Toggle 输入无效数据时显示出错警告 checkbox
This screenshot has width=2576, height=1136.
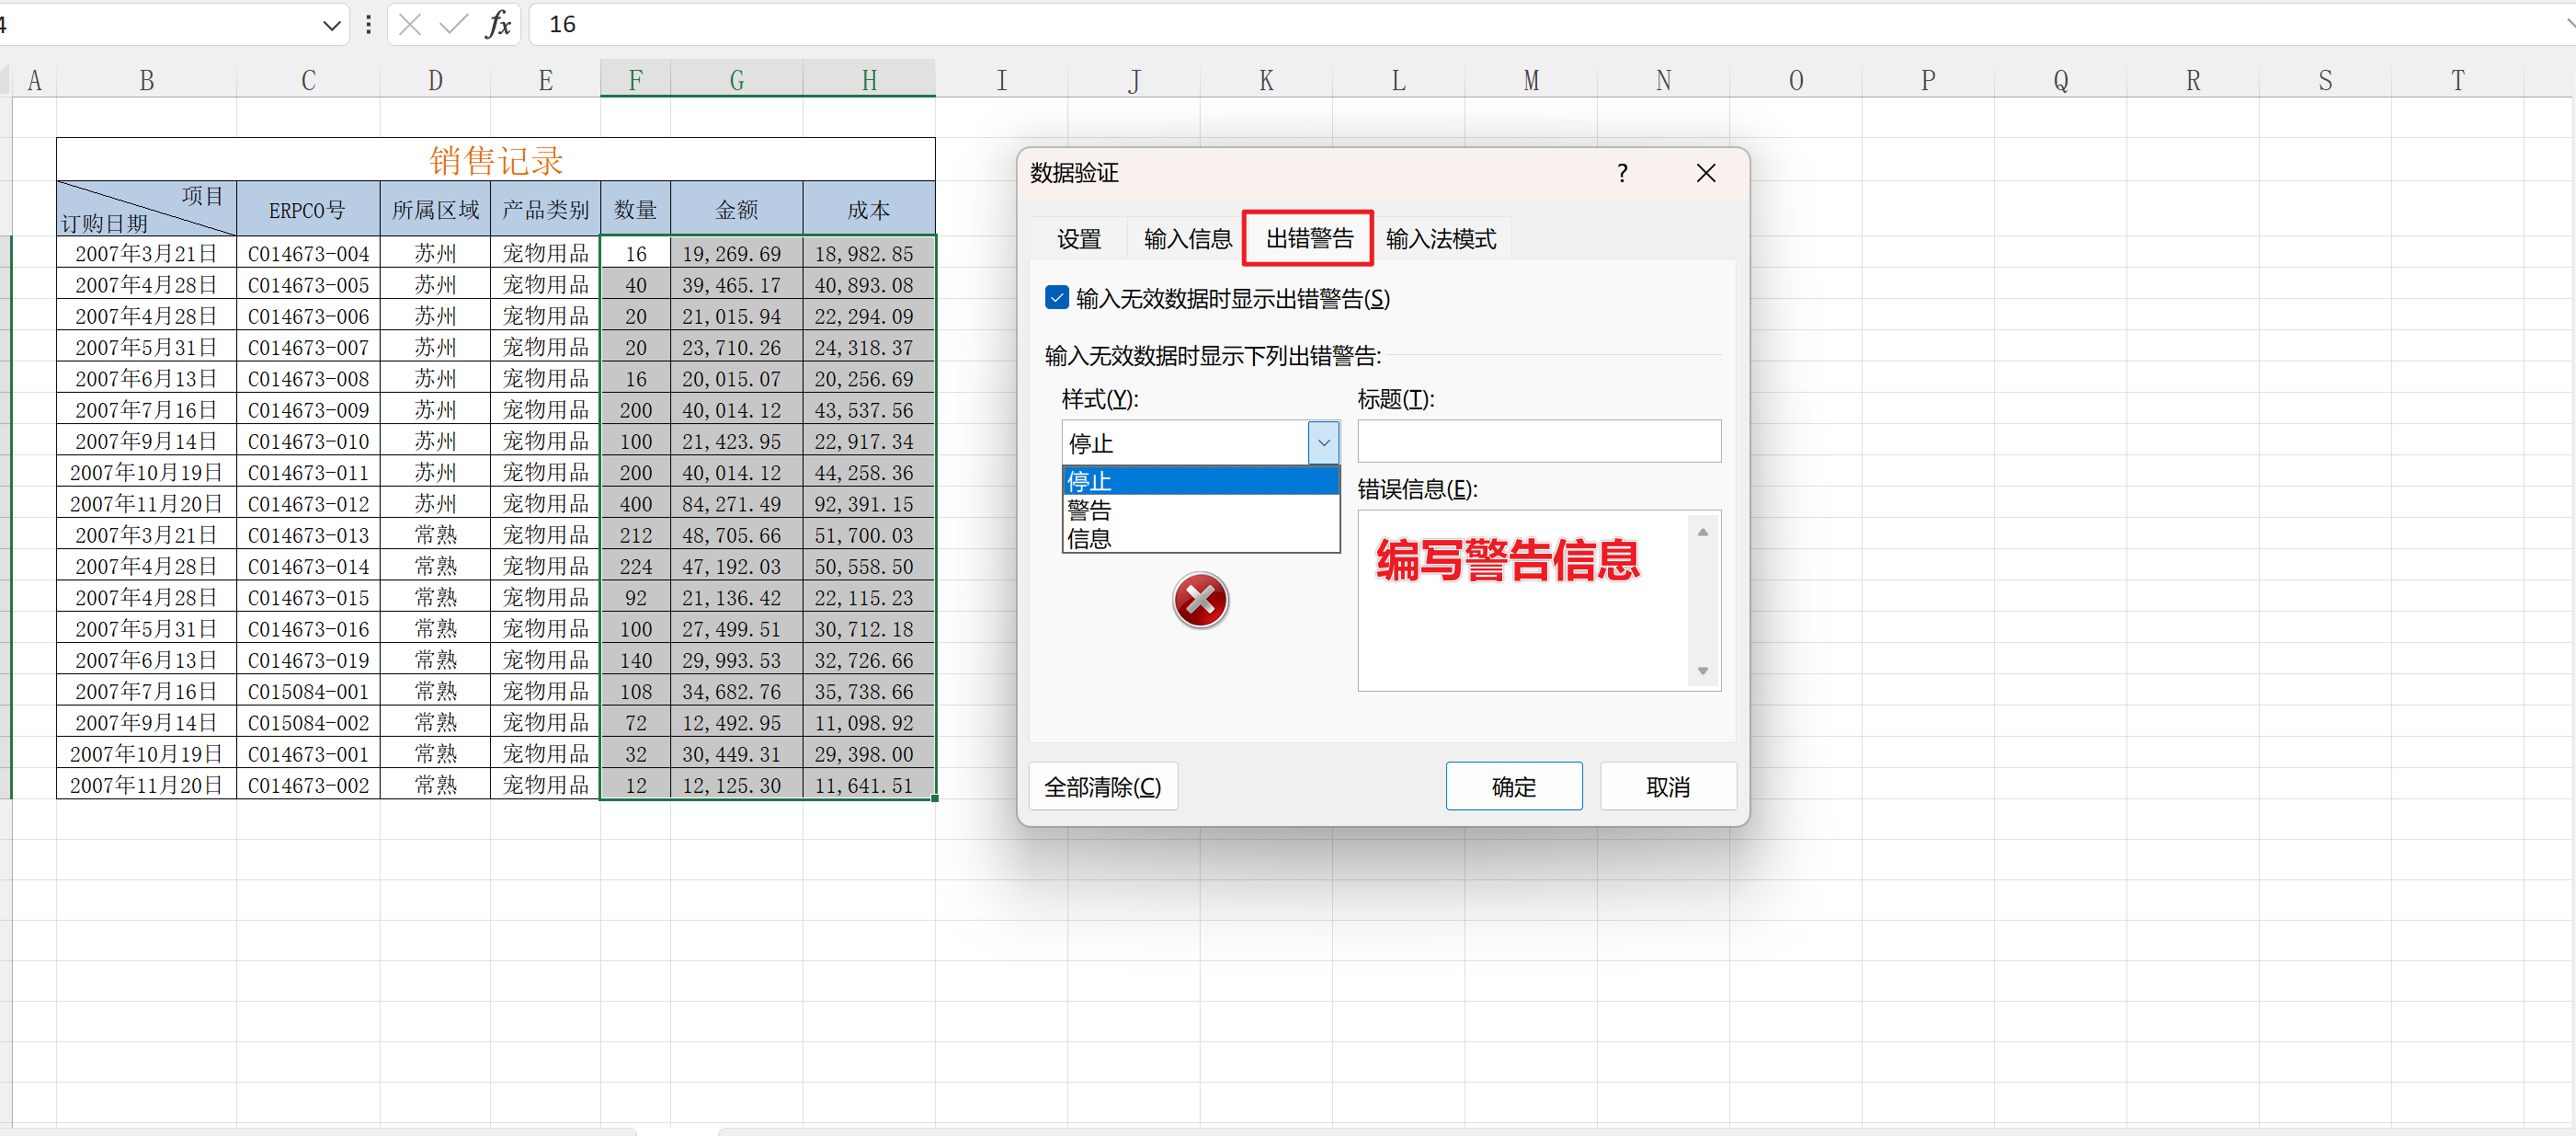click(x=1057, y=297)
